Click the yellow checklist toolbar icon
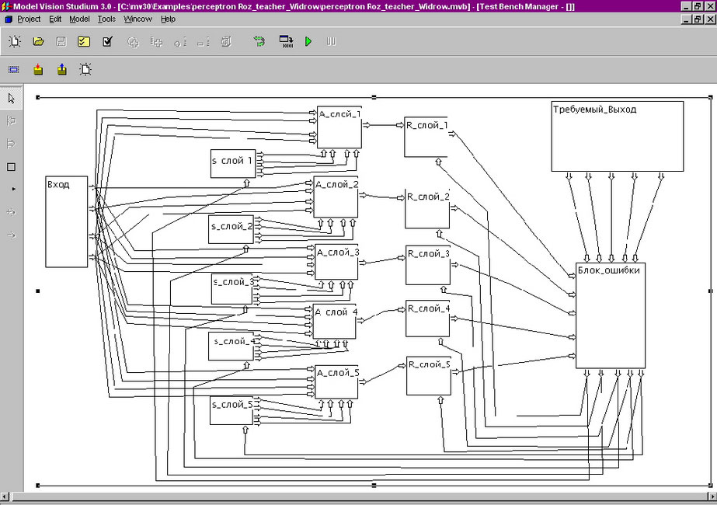The image size is (717, 505). click(84, 42)
